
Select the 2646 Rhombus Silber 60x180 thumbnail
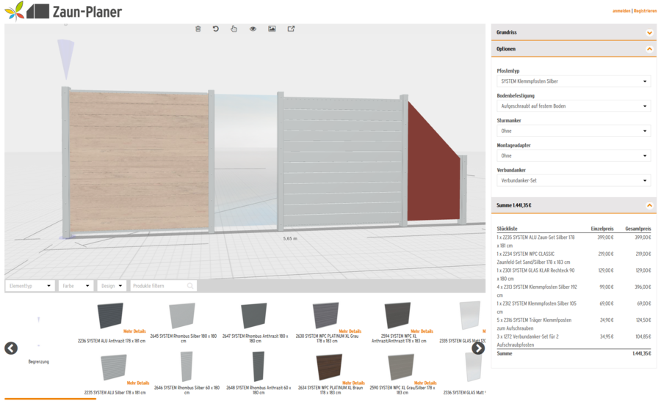187,366
